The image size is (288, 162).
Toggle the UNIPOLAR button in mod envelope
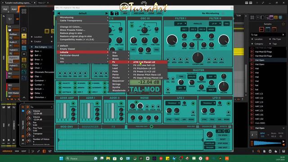coord(210,143)
